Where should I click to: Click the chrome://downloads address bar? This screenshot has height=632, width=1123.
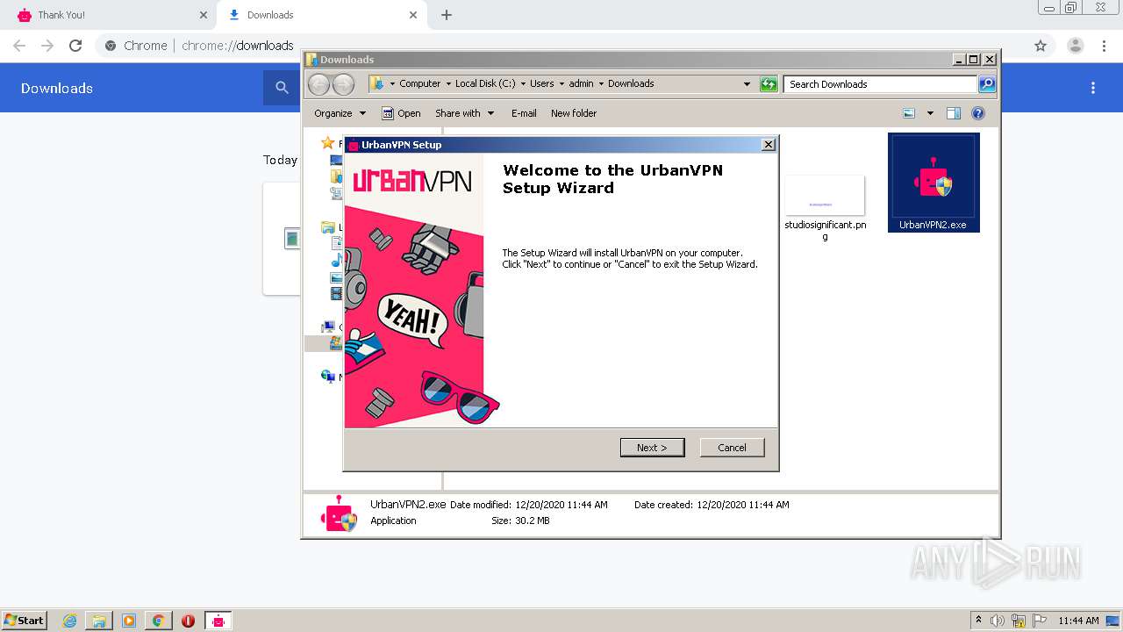[x=561, y=46]
